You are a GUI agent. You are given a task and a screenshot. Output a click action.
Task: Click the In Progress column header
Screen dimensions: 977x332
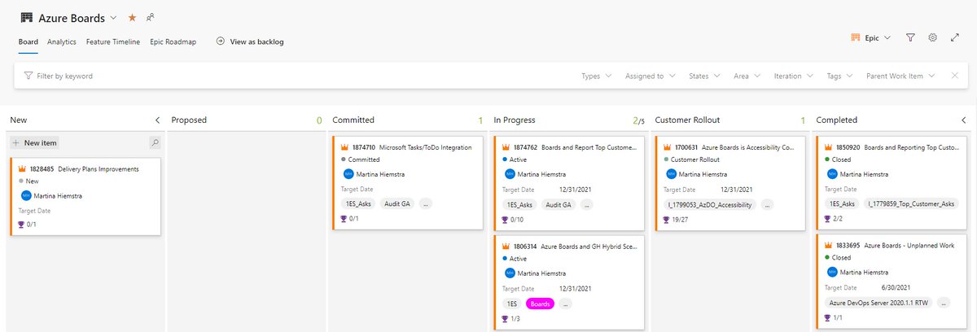(x=515, y=120)
